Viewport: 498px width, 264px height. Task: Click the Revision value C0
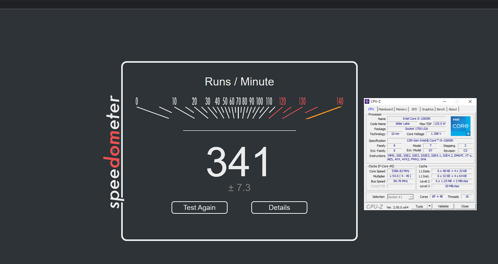(465, 151)
